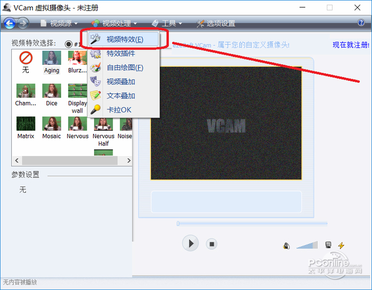This screenshot has width=372, height=290.
Task: Pick the Blurz effect thumbnail
Action: [78, 57]
